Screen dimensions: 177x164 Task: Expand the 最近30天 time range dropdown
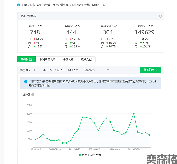[27, 70]
